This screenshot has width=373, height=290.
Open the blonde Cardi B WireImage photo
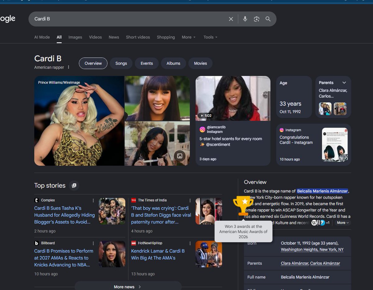point(79,121)
